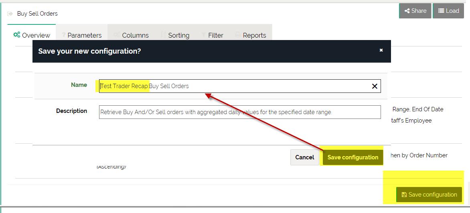The width and height of the screenshot is (470, 213).
Task: Click the Buy Sell Orders page title
Action: pos(37,14)
